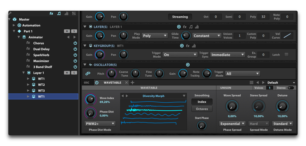Show the bar meter view in the tree panel
Image resolution: width=306 pixels, height=146 pixels.
coord(67,13)
